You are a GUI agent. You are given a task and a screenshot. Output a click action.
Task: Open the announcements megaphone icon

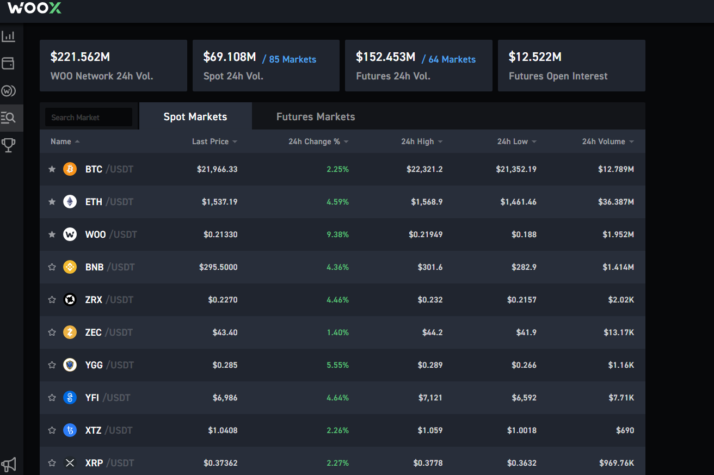(9, 464)
